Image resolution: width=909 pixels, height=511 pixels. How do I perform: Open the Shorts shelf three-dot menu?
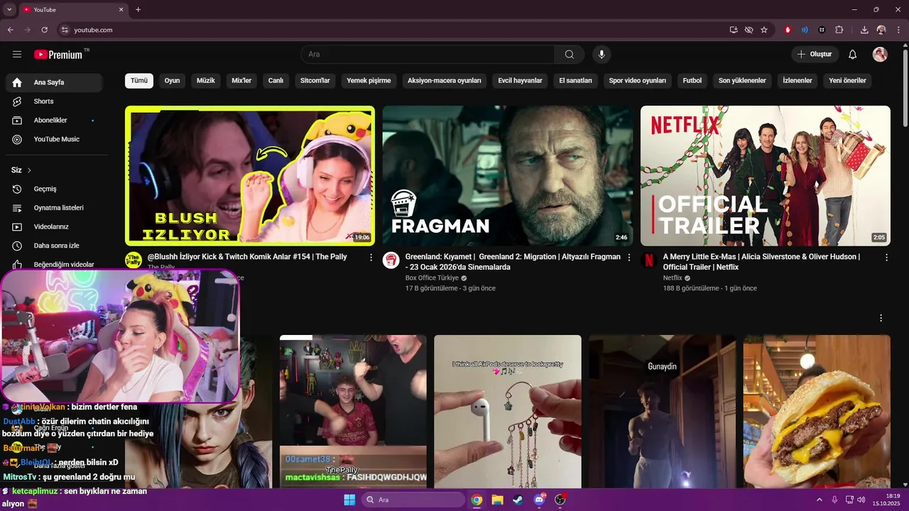coord(881,318)
